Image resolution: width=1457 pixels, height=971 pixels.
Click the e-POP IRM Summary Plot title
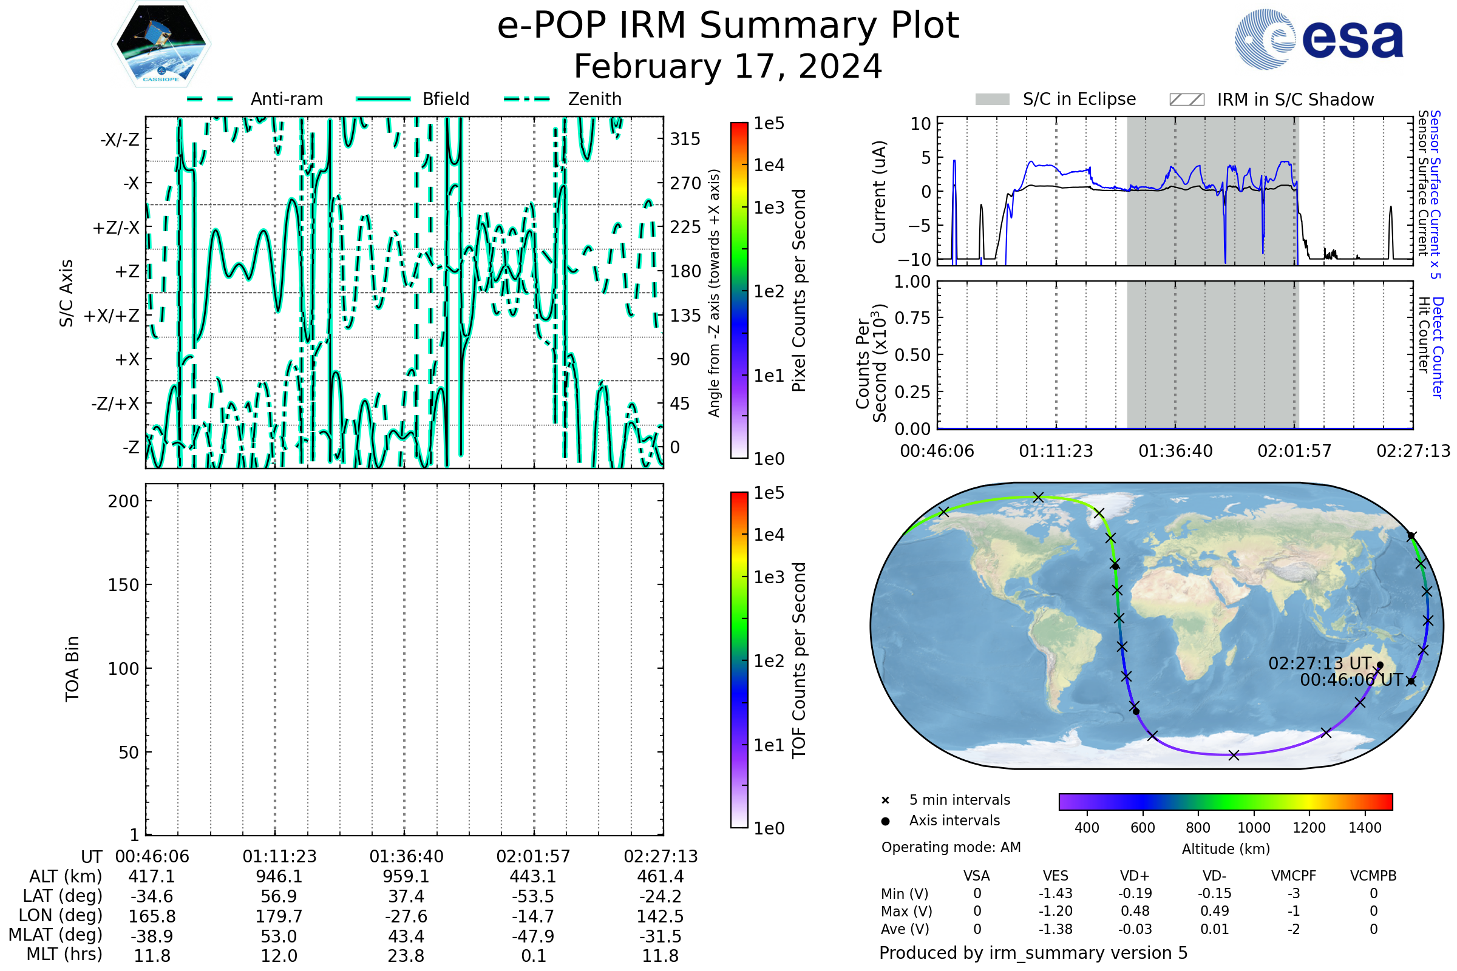tap(728, 26)
